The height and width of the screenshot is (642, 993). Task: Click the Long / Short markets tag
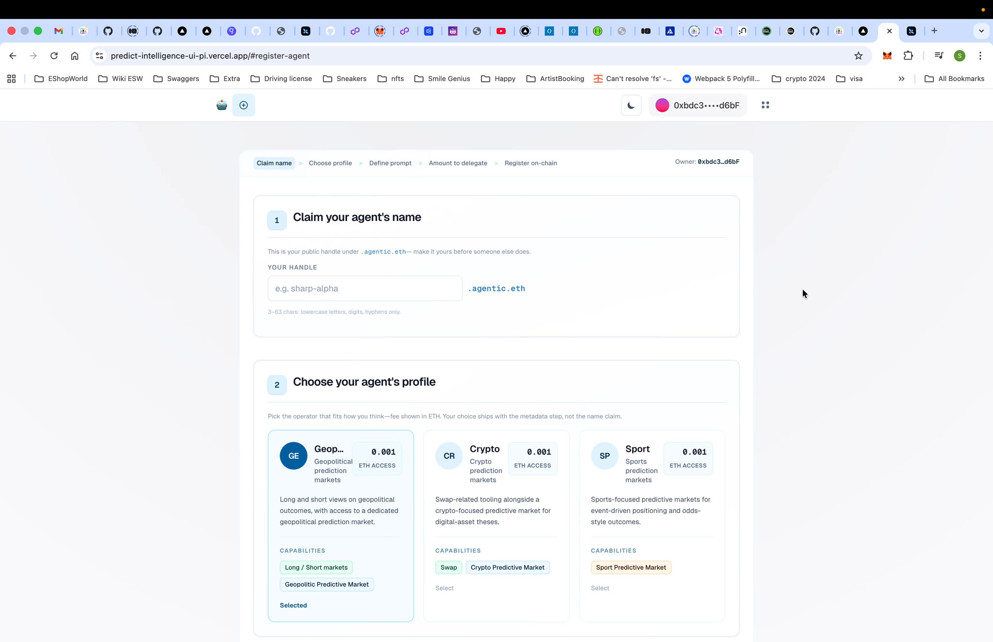316,567
